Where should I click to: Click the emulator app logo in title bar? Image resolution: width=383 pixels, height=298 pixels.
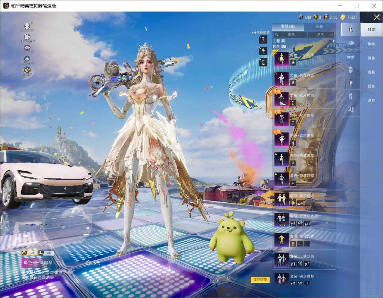6,6
